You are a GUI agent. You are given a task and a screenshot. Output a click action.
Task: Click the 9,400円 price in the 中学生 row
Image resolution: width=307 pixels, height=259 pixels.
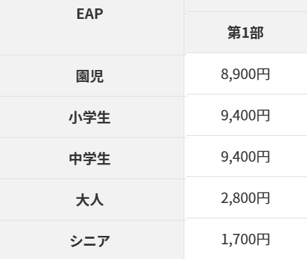click(247, 156)
